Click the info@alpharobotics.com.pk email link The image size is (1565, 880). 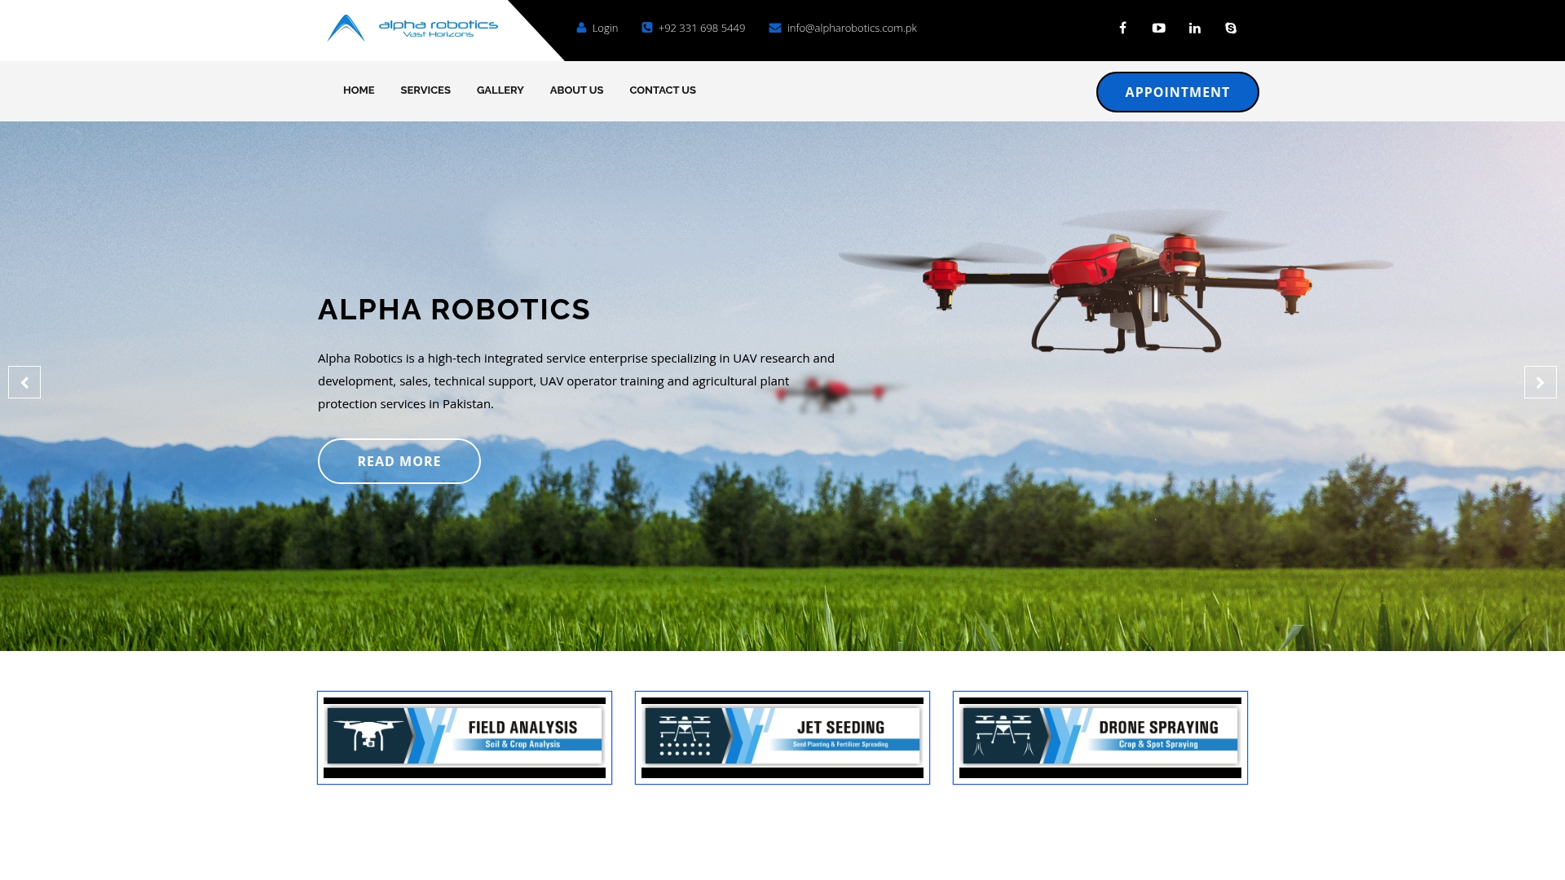[852, 28]
